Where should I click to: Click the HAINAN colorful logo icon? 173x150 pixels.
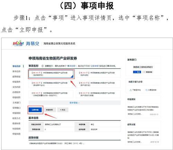click(x=18, y=43)
